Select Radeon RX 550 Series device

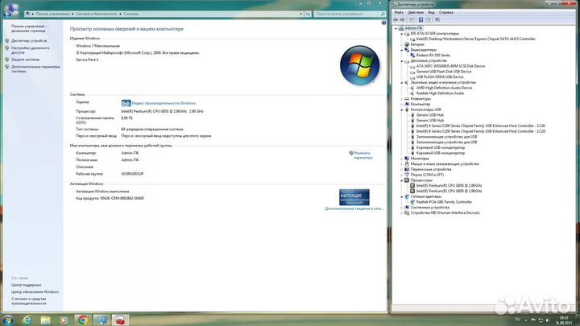click(433, 55)
